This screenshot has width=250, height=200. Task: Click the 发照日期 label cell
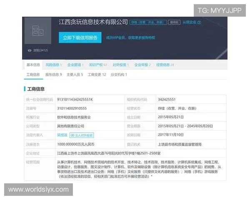tap(140, 135)
